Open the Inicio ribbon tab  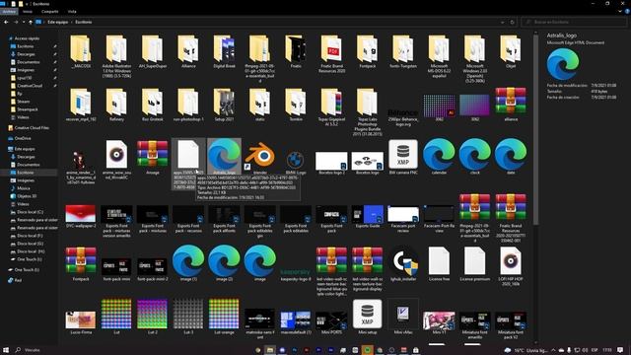(x=28, y=12)
